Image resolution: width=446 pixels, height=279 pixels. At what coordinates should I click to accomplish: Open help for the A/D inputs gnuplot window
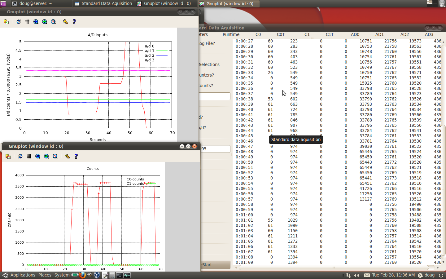(74, 22)
